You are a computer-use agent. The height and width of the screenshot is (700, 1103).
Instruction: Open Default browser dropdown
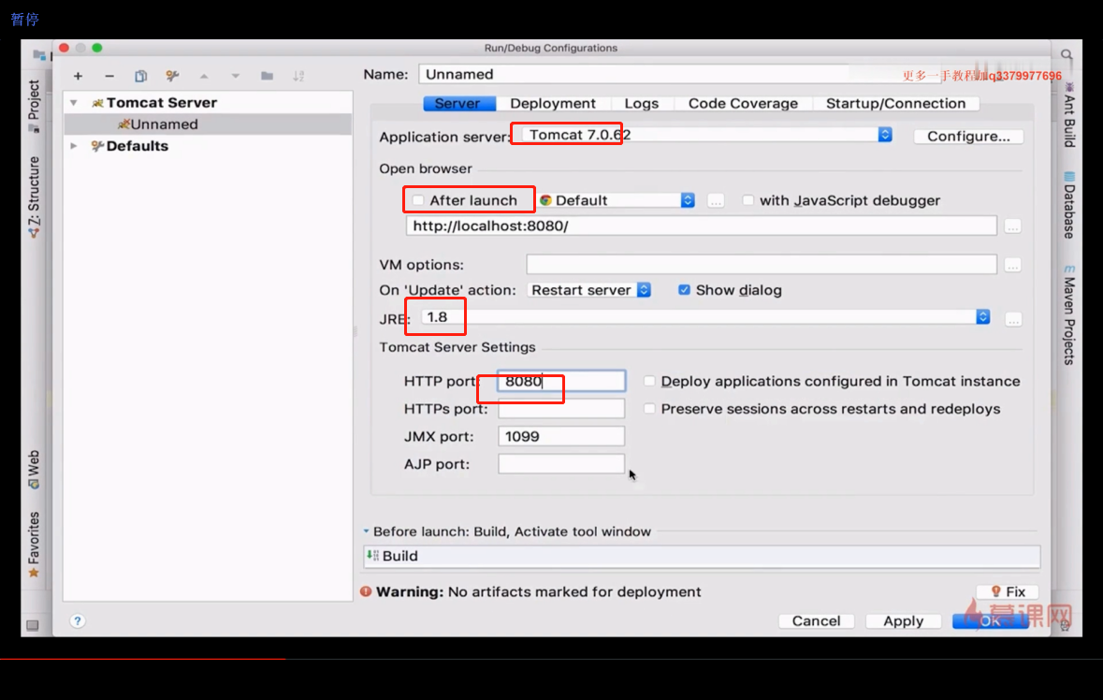[688, 200]
